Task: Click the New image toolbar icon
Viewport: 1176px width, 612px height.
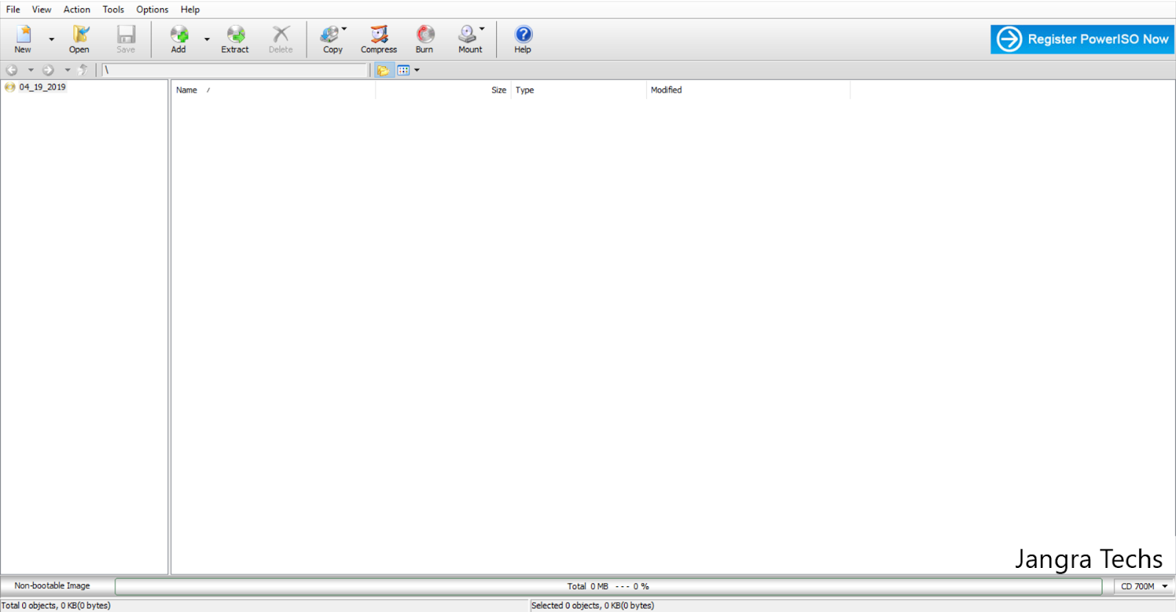Action: pos(23,39)
